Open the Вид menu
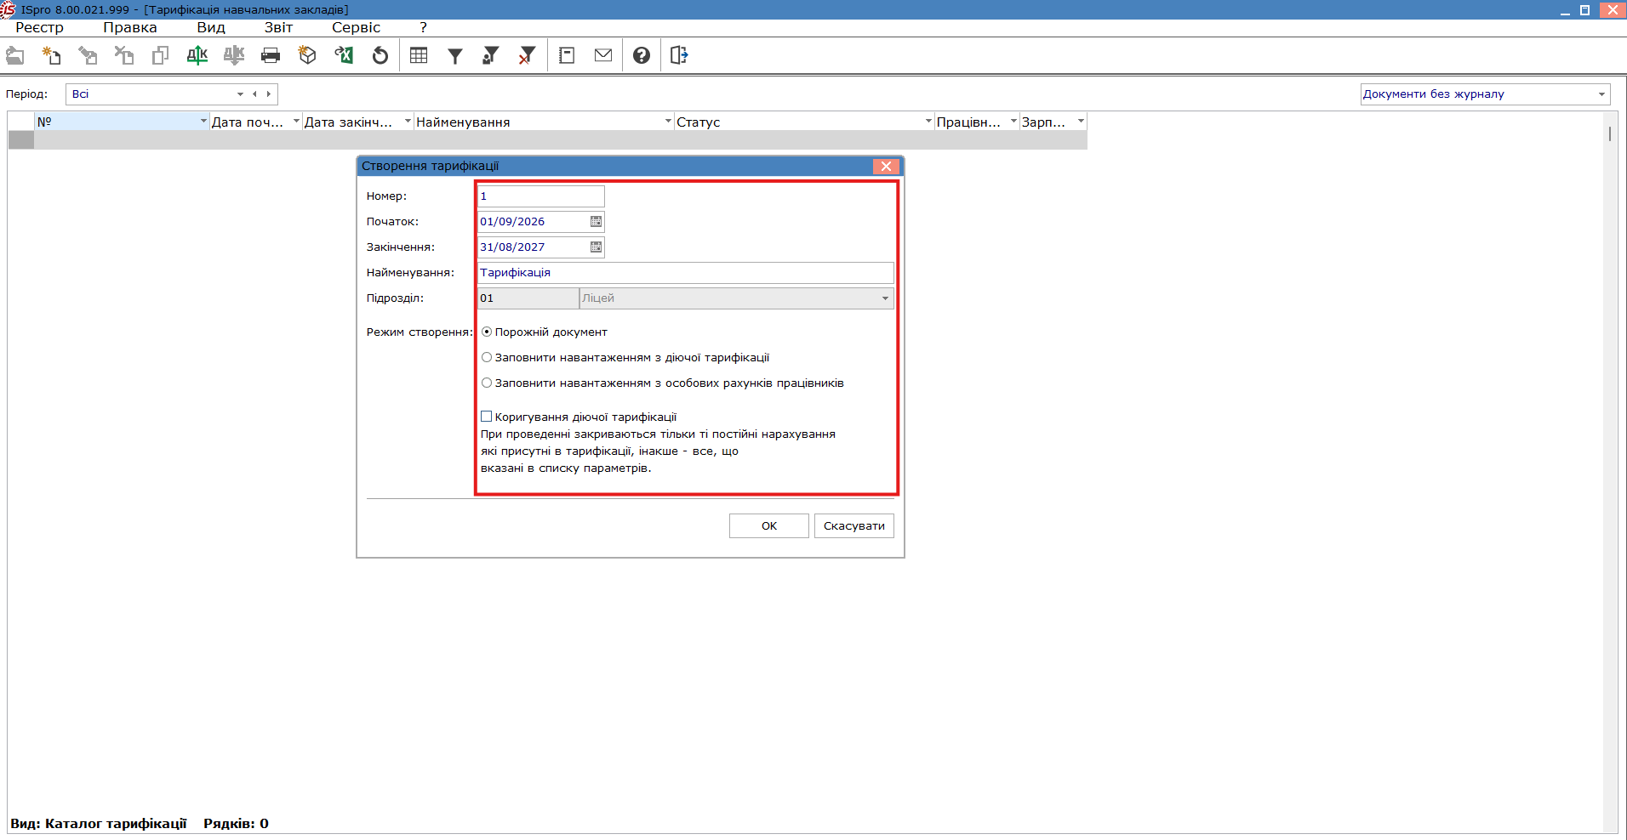The height and width of the screenshot is (840, 1627). coord(211,27)
